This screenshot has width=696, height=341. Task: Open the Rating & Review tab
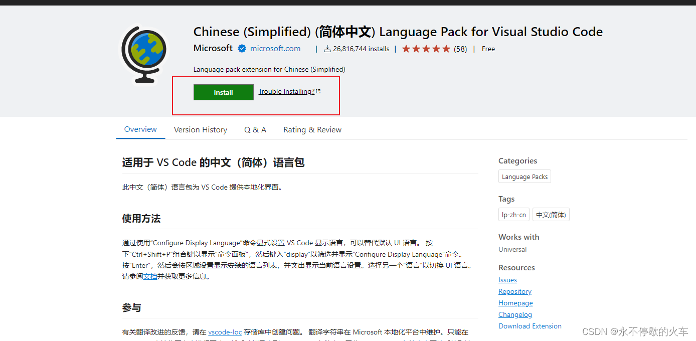click(x=312, y=129)
